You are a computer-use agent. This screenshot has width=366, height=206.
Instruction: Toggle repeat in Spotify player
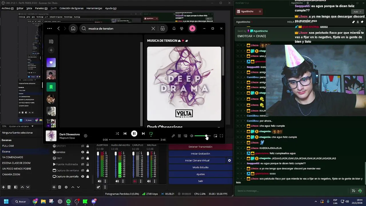pyautogui.click(x=151, y=134)
